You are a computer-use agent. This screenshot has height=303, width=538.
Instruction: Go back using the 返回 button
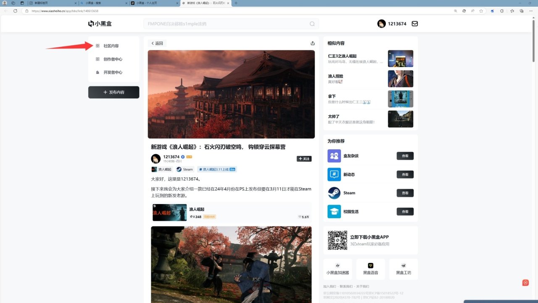click(x=157, y=43)
